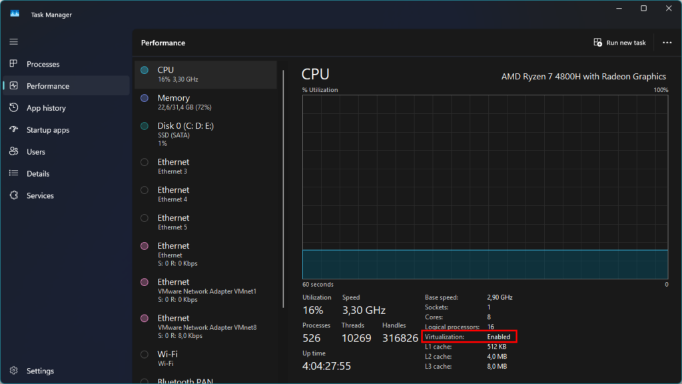Click the Services gear-puzzle icon

click(14, 195)
